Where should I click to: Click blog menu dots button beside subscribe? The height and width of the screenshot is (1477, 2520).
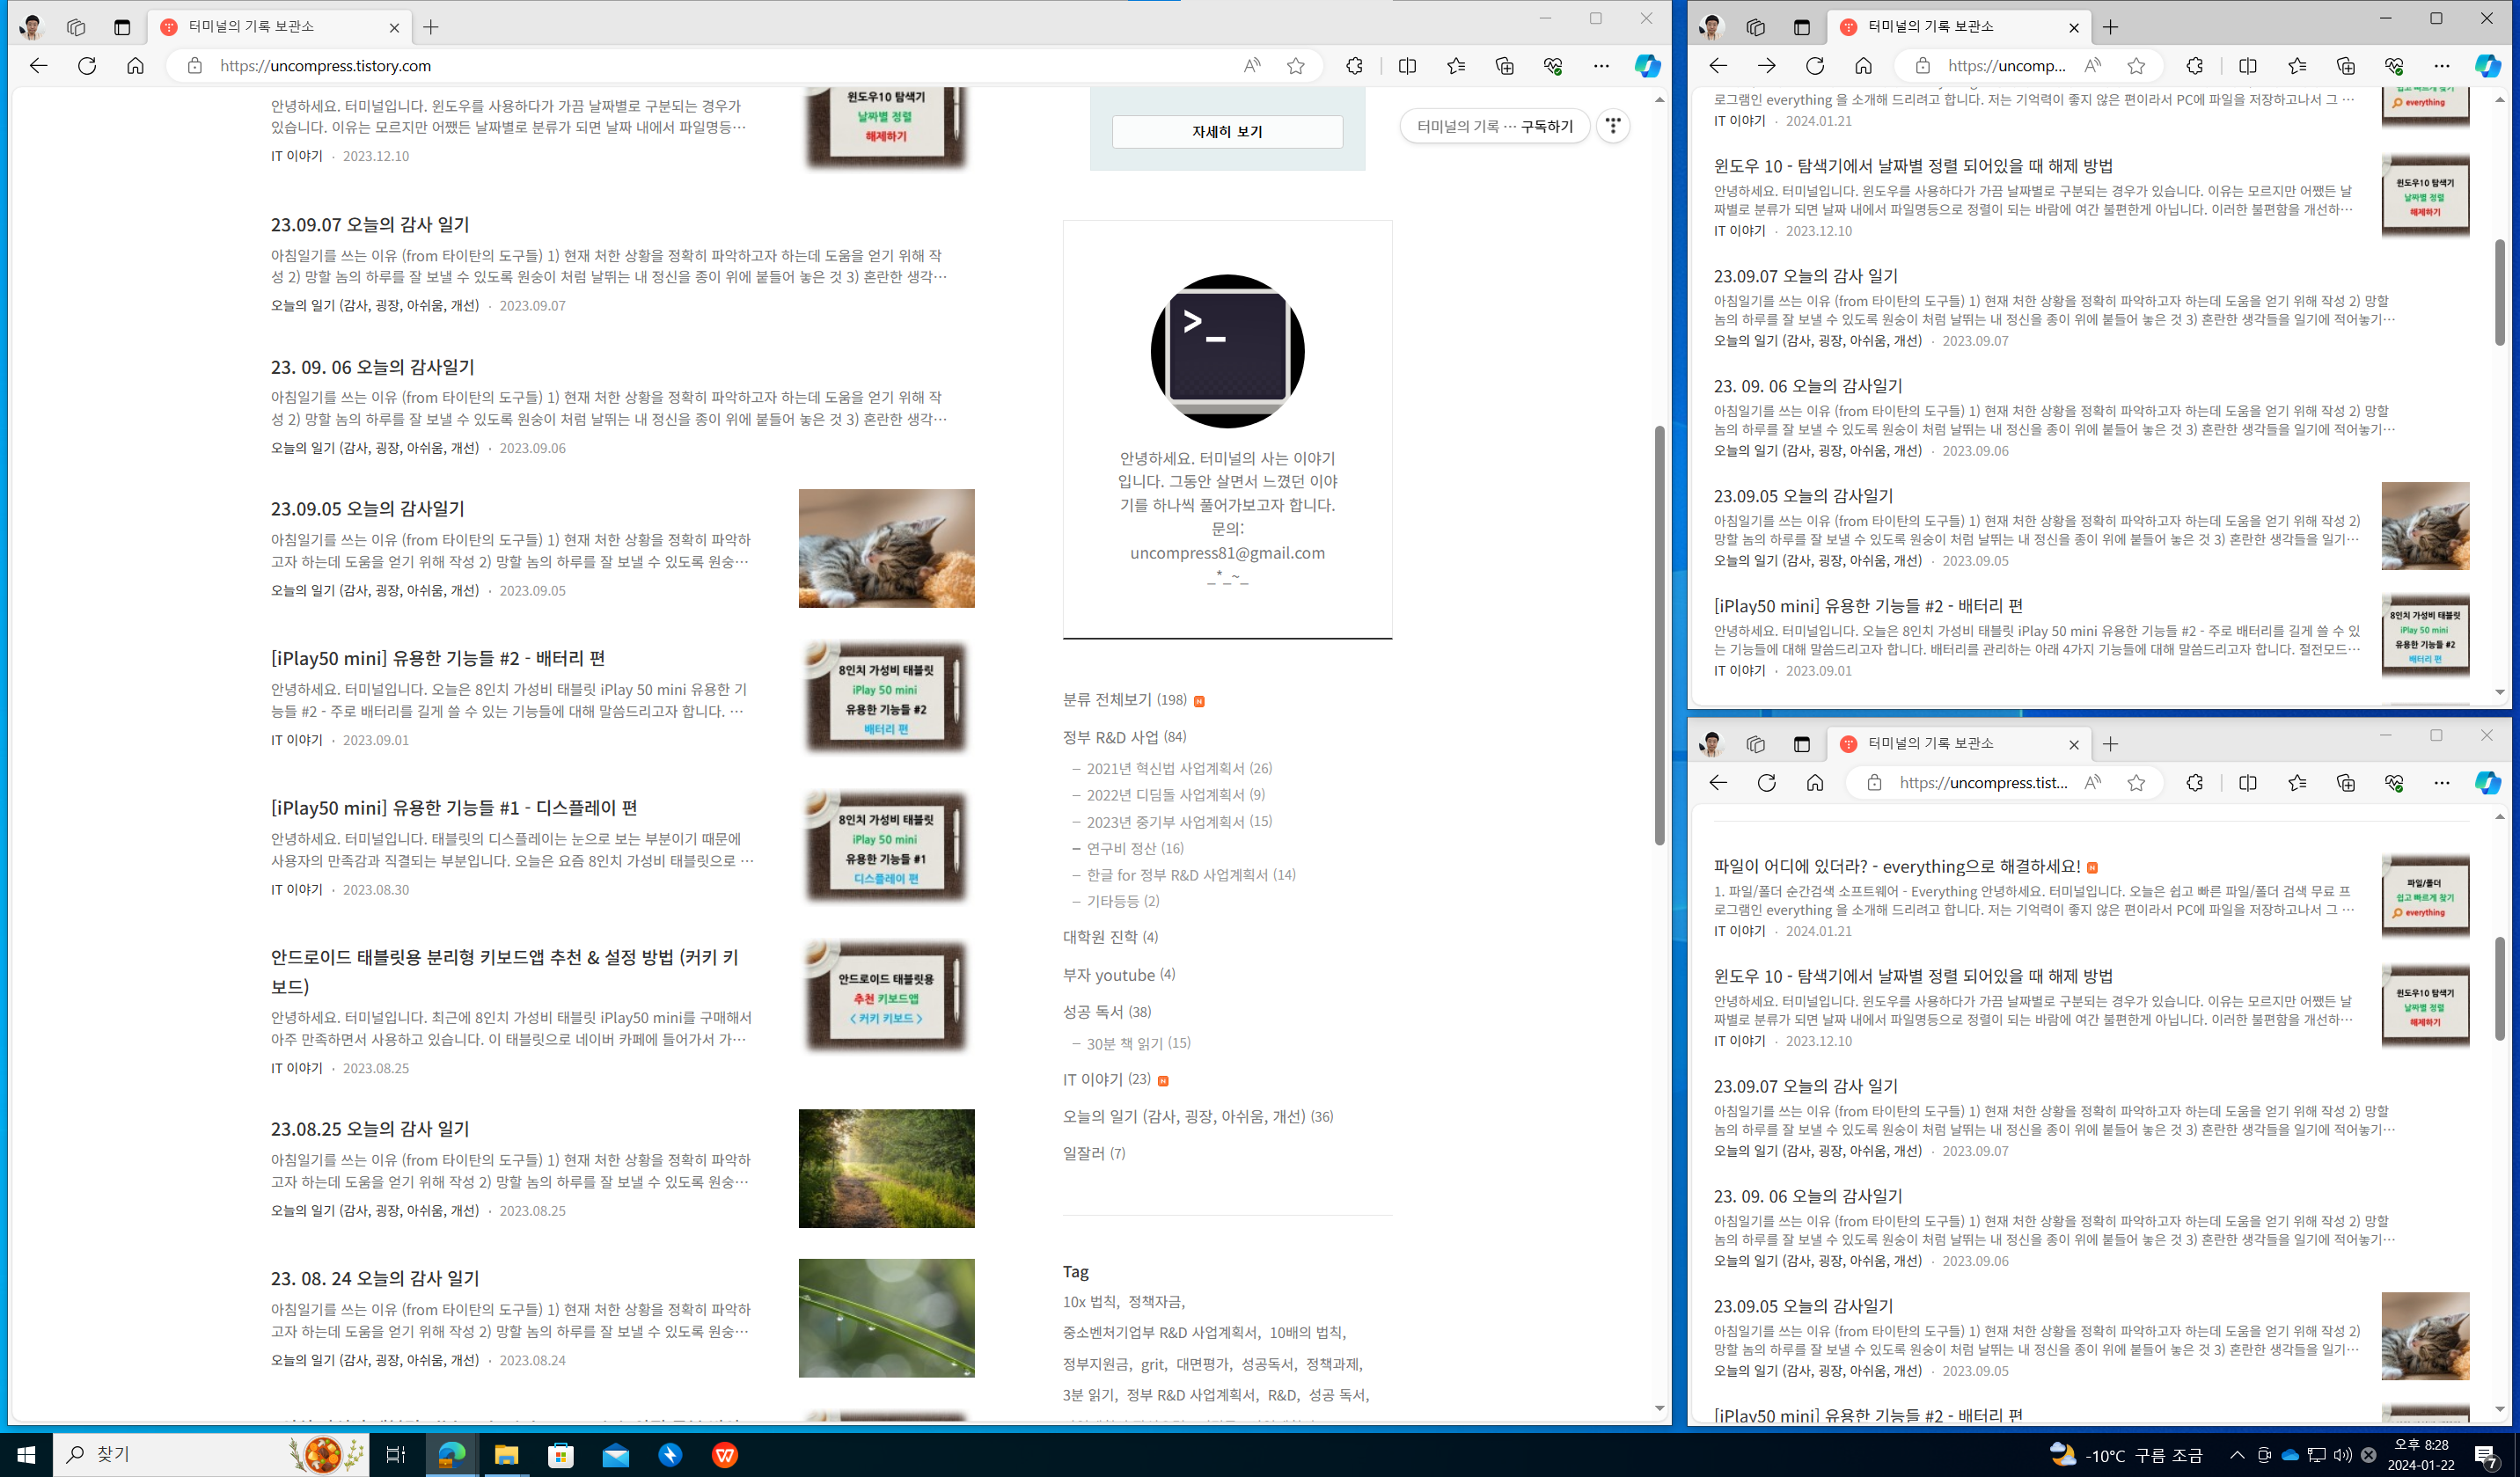point(1613,126)
